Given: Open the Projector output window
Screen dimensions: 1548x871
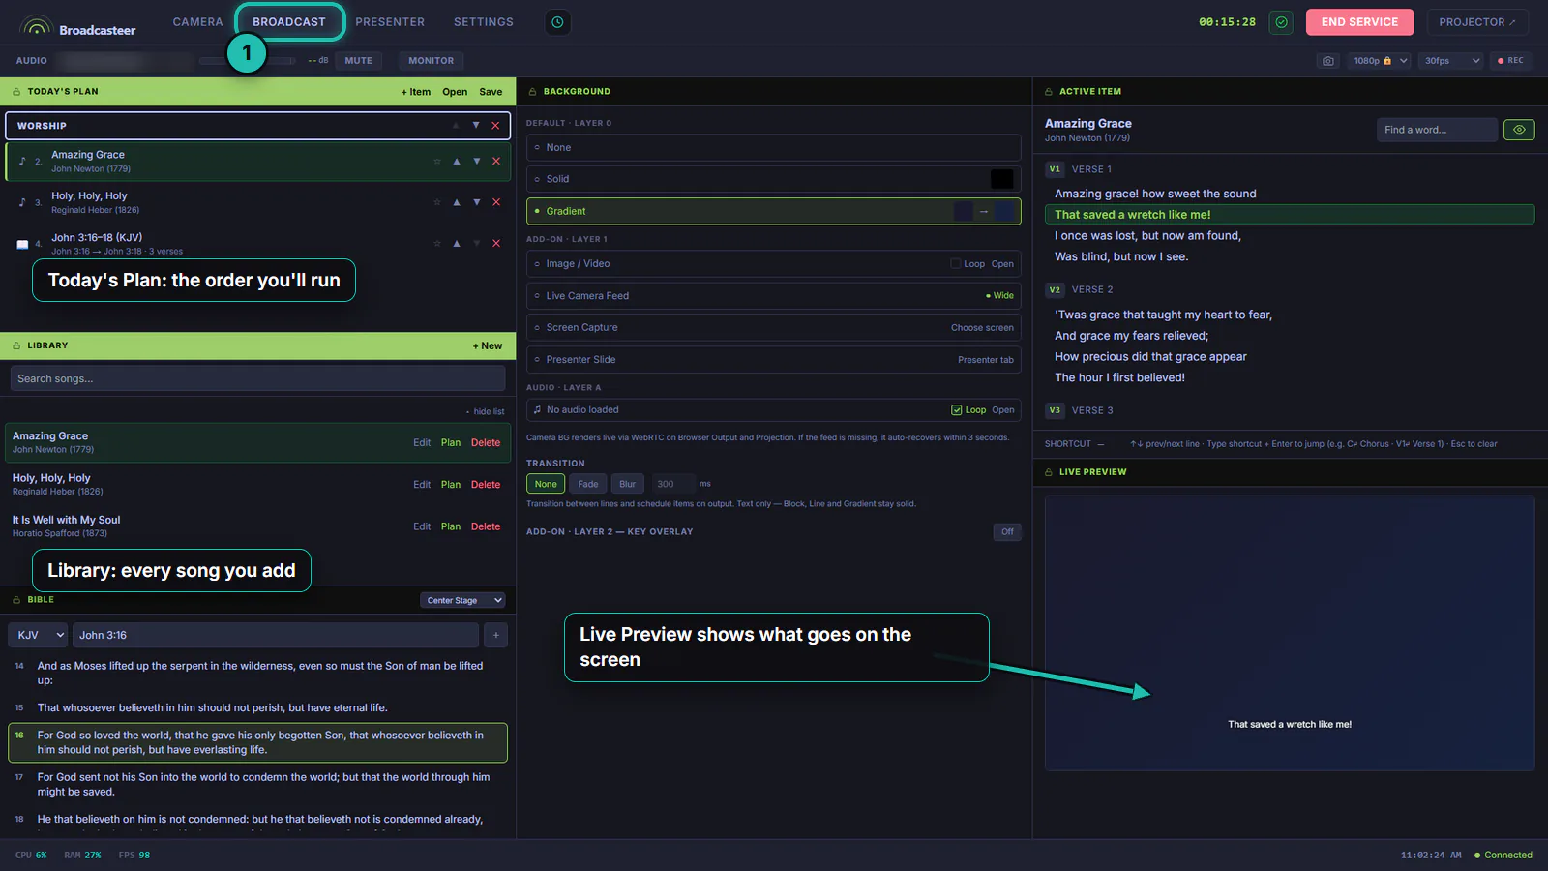Looking at the screenshot, I should (x=1476, y=22).
